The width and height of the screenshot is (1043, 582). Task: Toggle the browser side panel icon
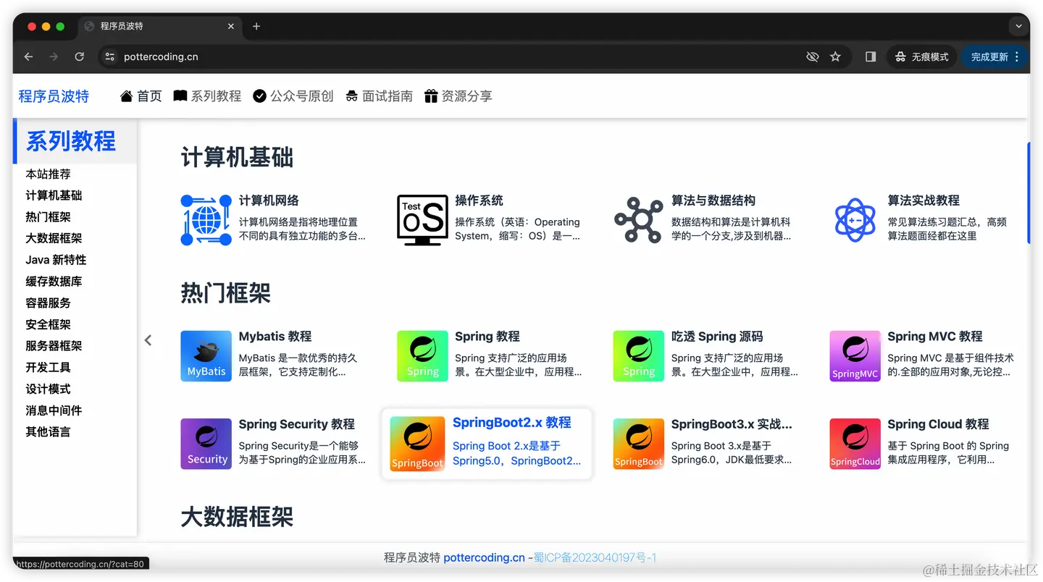tap(871, 56)
